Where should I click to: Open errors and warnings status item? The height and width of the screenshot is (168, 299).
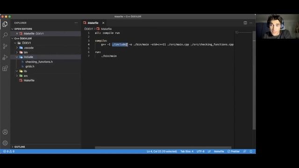tap(9, 151)
